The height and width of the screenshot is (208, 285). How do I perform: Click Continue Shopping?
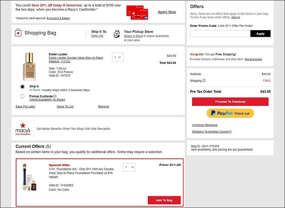click(x=205, y=125)
